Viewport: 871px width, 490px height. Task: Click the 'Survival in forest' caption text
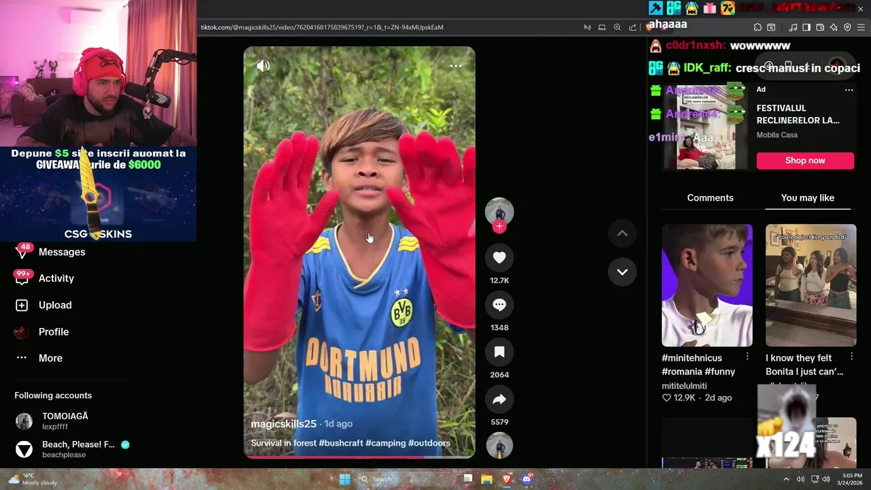pyautogui.click(x=284, y=443)
